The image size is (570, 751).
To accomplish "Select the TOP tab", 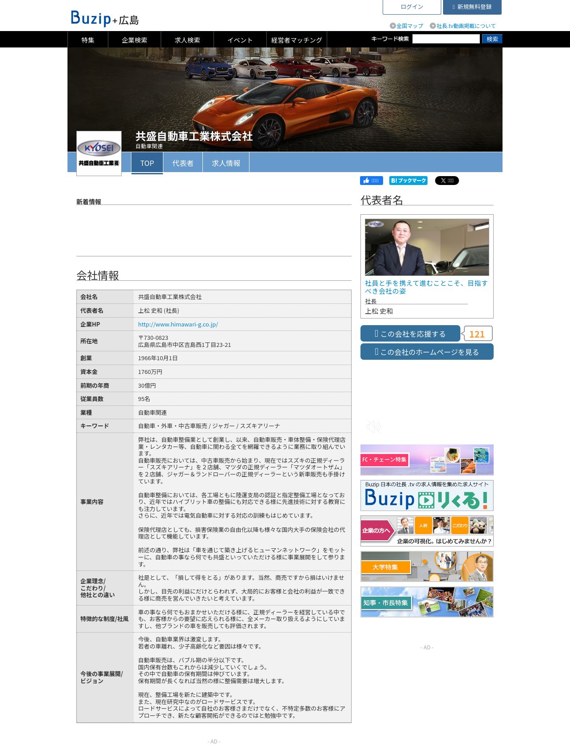I will (147, 163).
